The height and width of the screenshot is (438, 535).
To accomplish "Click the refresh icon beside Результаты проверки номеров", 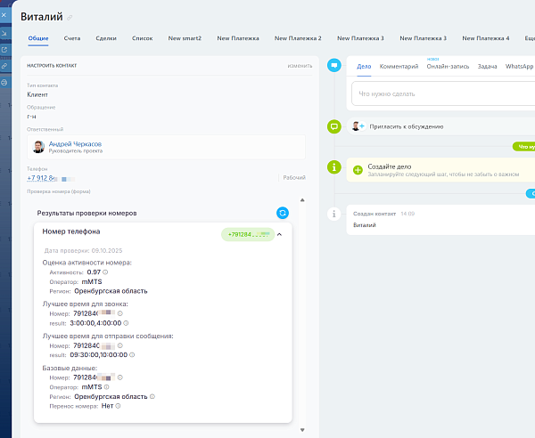I will (x=283, y=213).
